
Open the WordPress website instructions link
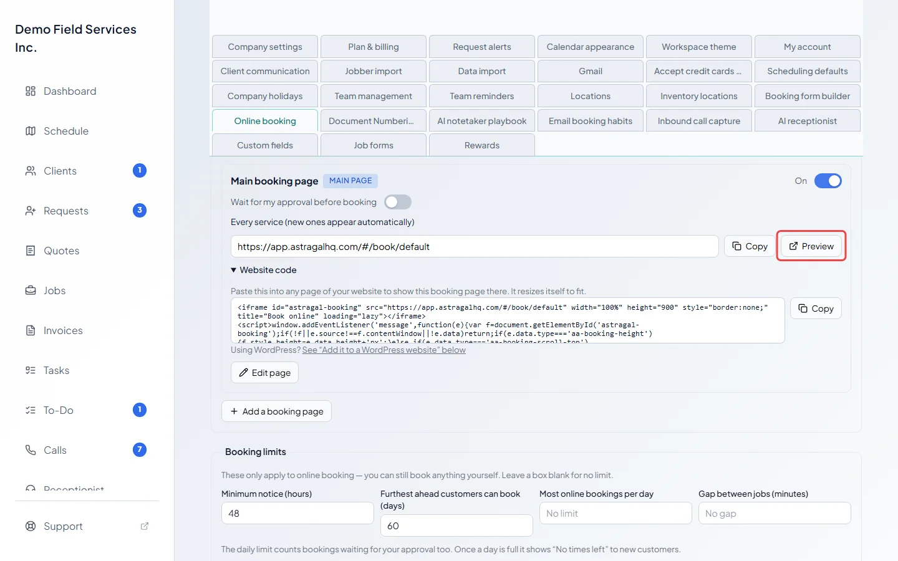click(384, 350)
